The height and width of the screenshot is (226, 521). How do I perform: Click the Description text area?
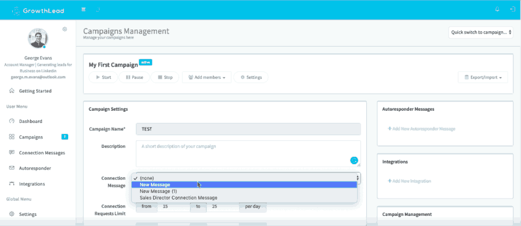[x=248, y=154]
